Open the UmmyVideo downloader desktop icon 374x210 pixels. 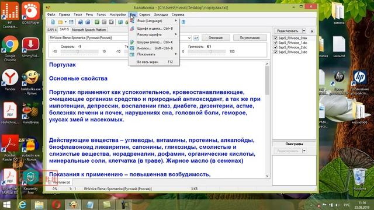30,47
